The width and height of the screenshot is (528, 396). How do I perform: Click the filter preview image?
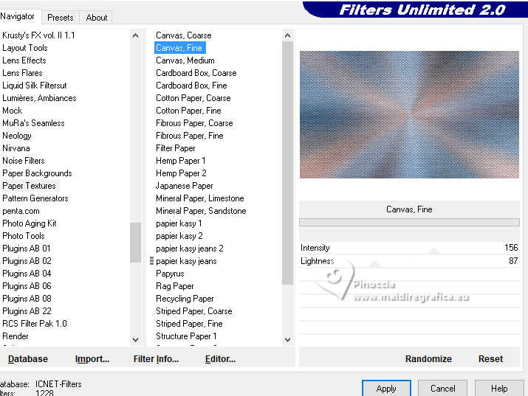click(409, 114)
